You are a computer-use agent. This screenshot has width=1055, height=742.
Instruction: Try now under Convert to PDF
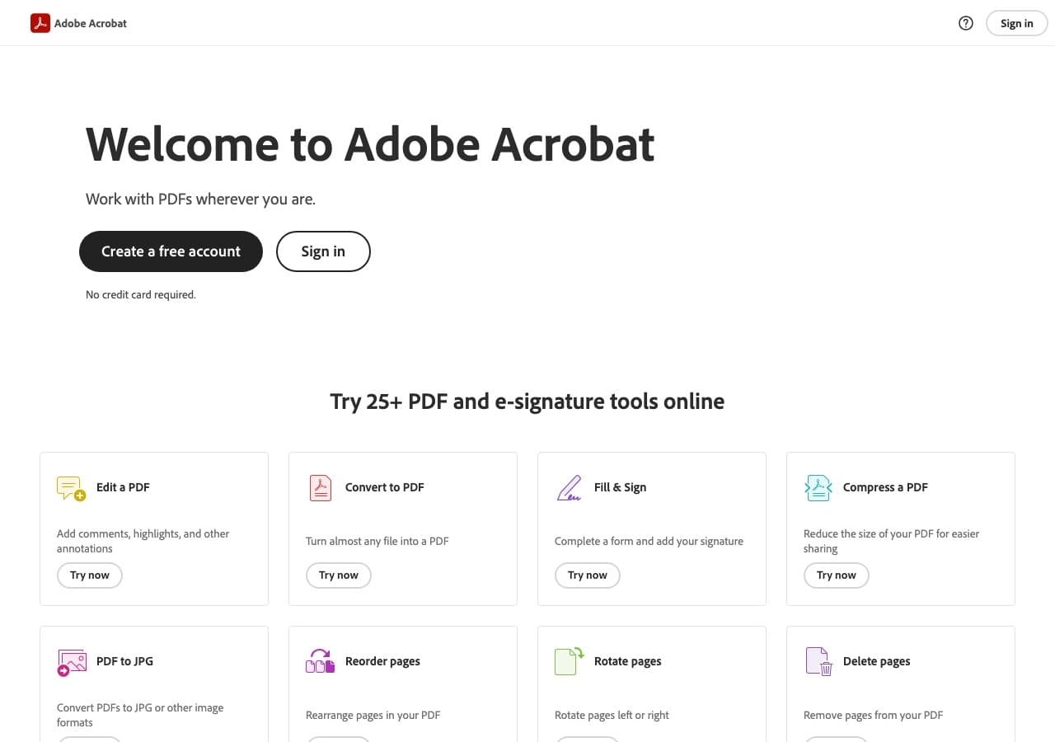click(x=338, y=575)
